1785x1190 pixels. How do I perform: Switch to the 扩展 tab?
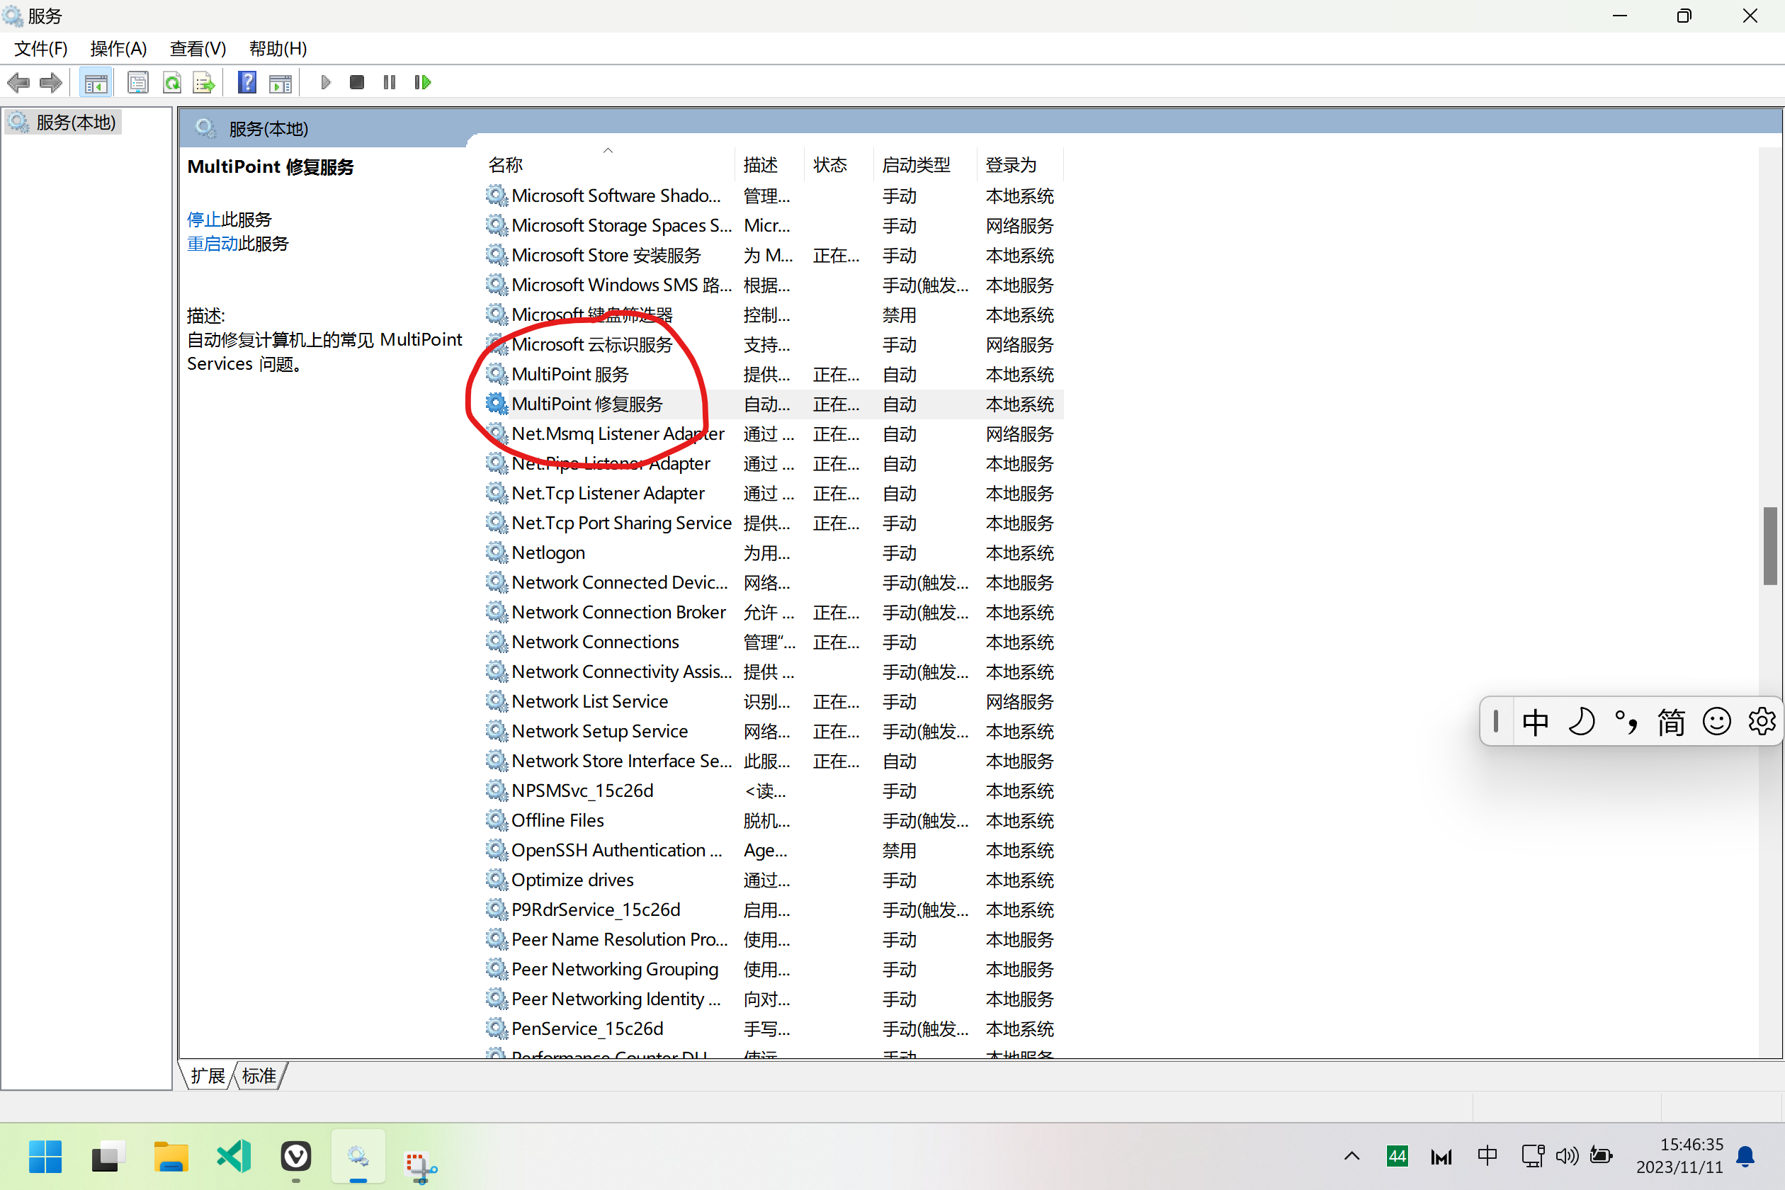click(207, 1075)
